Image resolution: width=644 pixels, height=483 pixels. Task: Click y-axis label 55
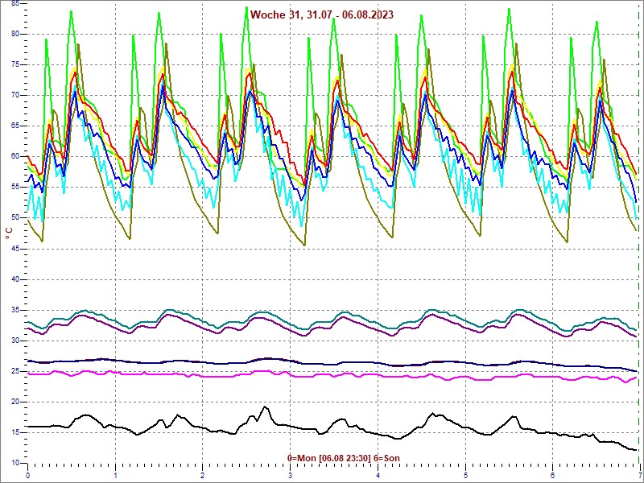coord(15,188)
